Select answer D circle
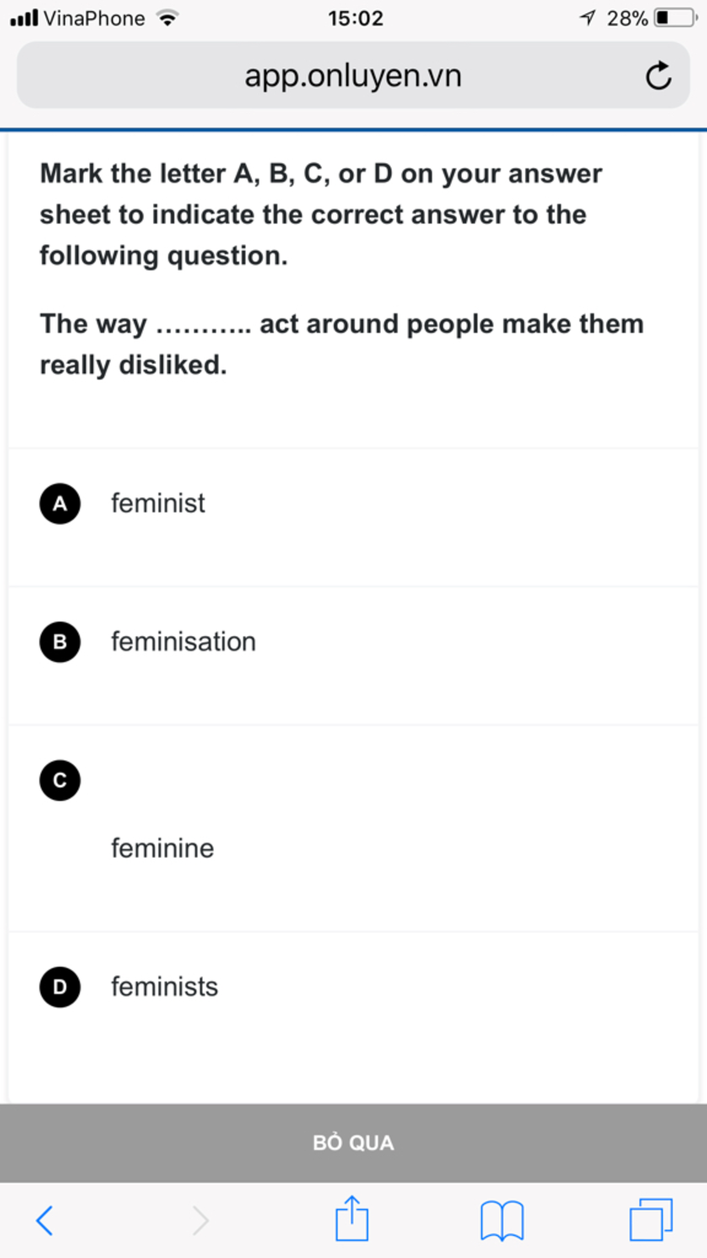 click(60, 987)
